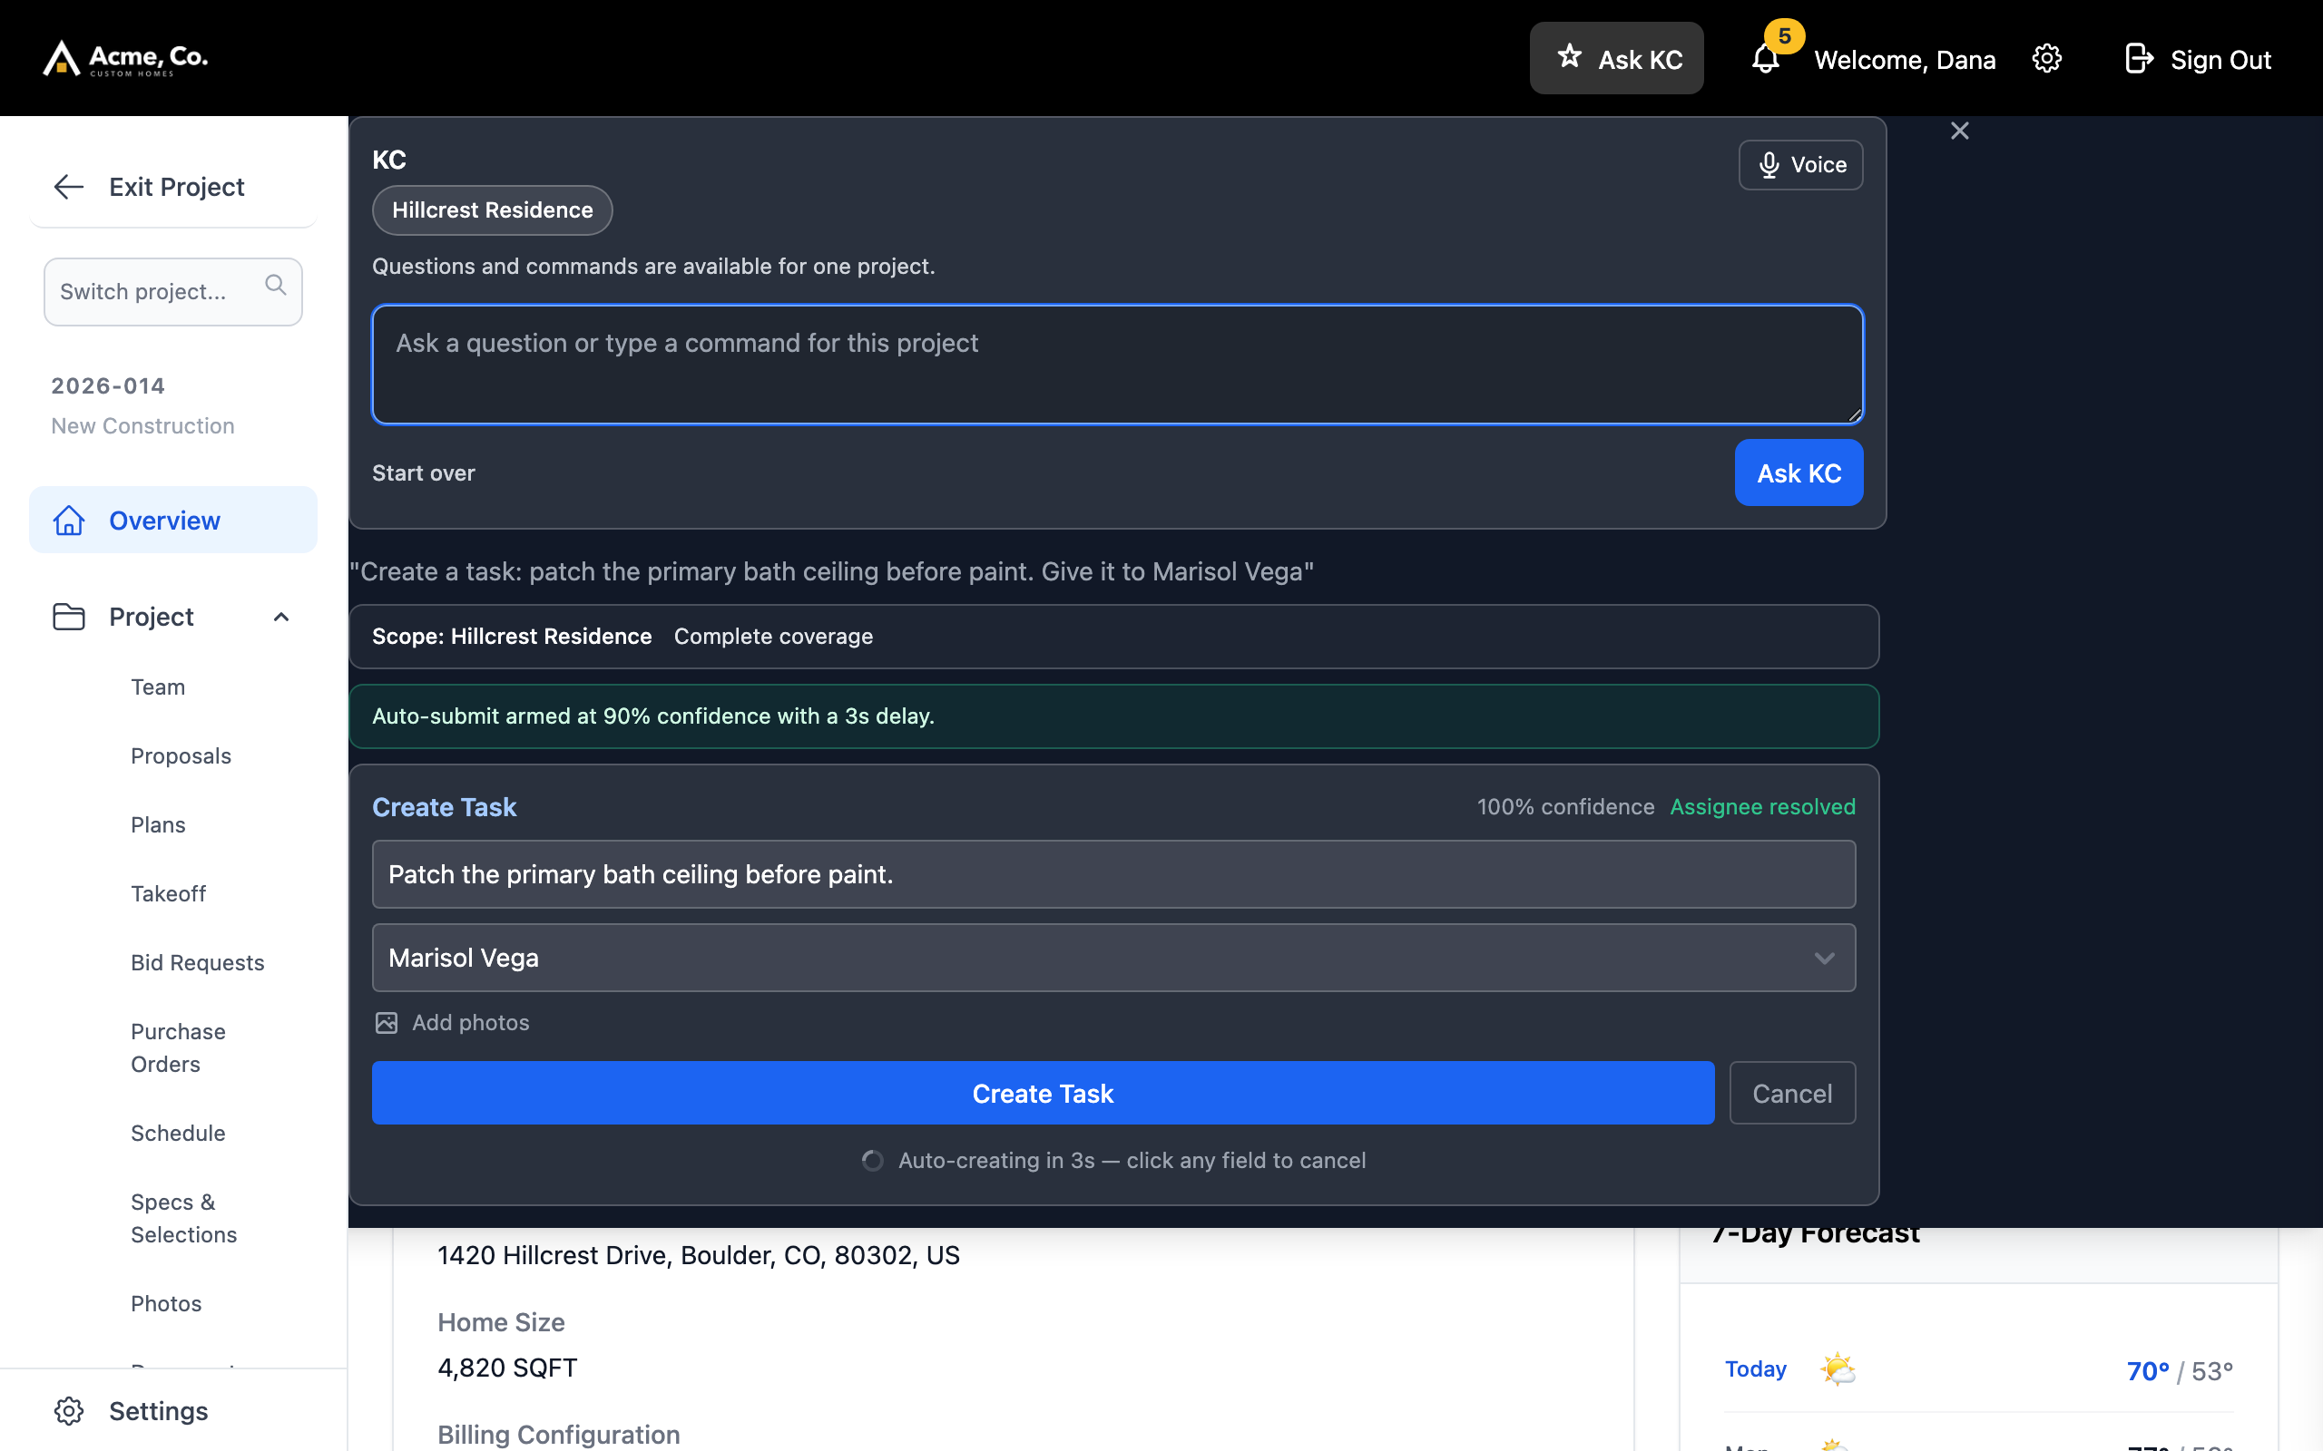
Task: Click the Project folder icon
Action: (x=69, y=616)
